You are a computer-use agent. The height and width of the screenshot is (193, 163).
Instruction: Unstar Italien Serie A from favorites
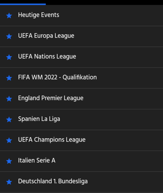[x=9, y=161]
